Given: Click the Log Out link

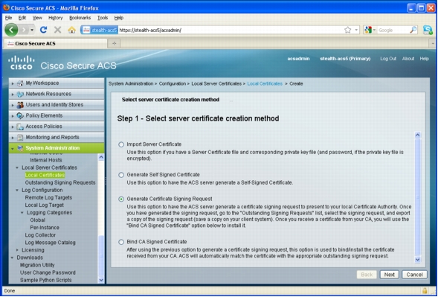Looking at the screenshot, I should pos(388,59).
